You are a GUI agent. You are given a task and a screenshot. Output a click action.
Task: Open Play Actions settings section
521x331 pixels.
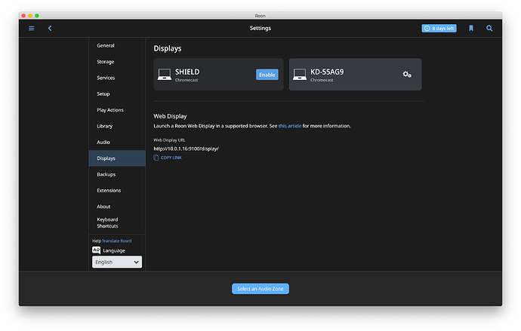coord(117,110)
